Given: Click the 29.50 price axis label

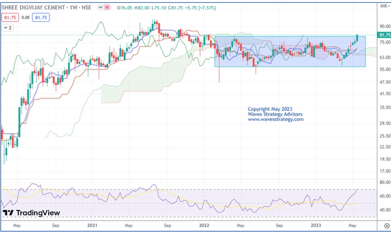Looking at the screenshot, I should [x=385, y=123].
